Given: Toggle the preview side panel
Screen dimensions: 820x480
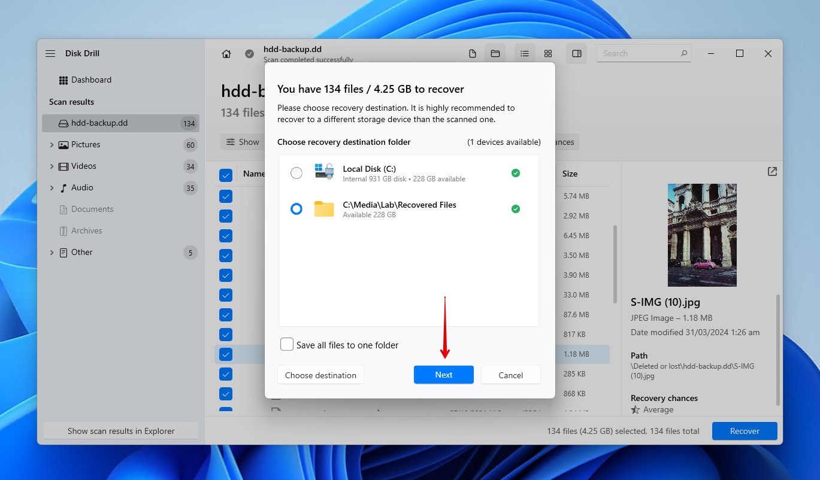Looking at the screenshot, I should click(x=576, y=53).
